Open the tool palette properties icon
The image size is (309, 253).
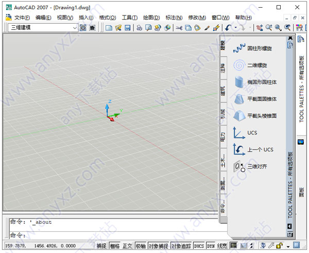point(289,234)
